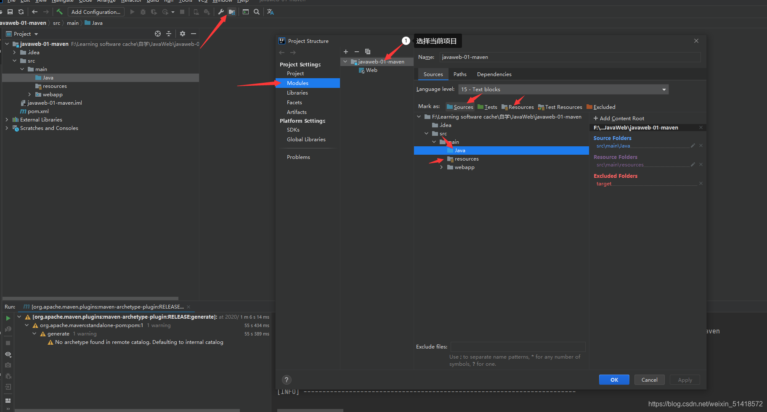Navigate Back using the left arrow icon
767x412 pixels.
[35, 12]
